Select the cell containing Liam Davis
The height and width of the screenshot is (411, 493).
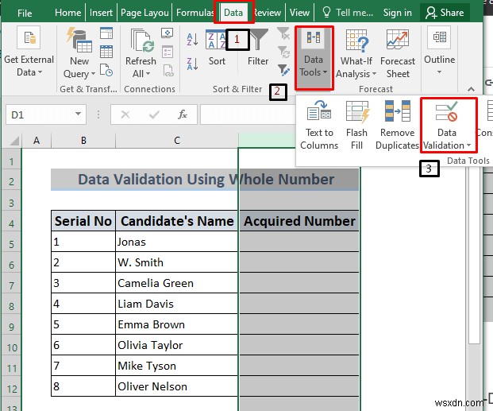pos(177,304)
